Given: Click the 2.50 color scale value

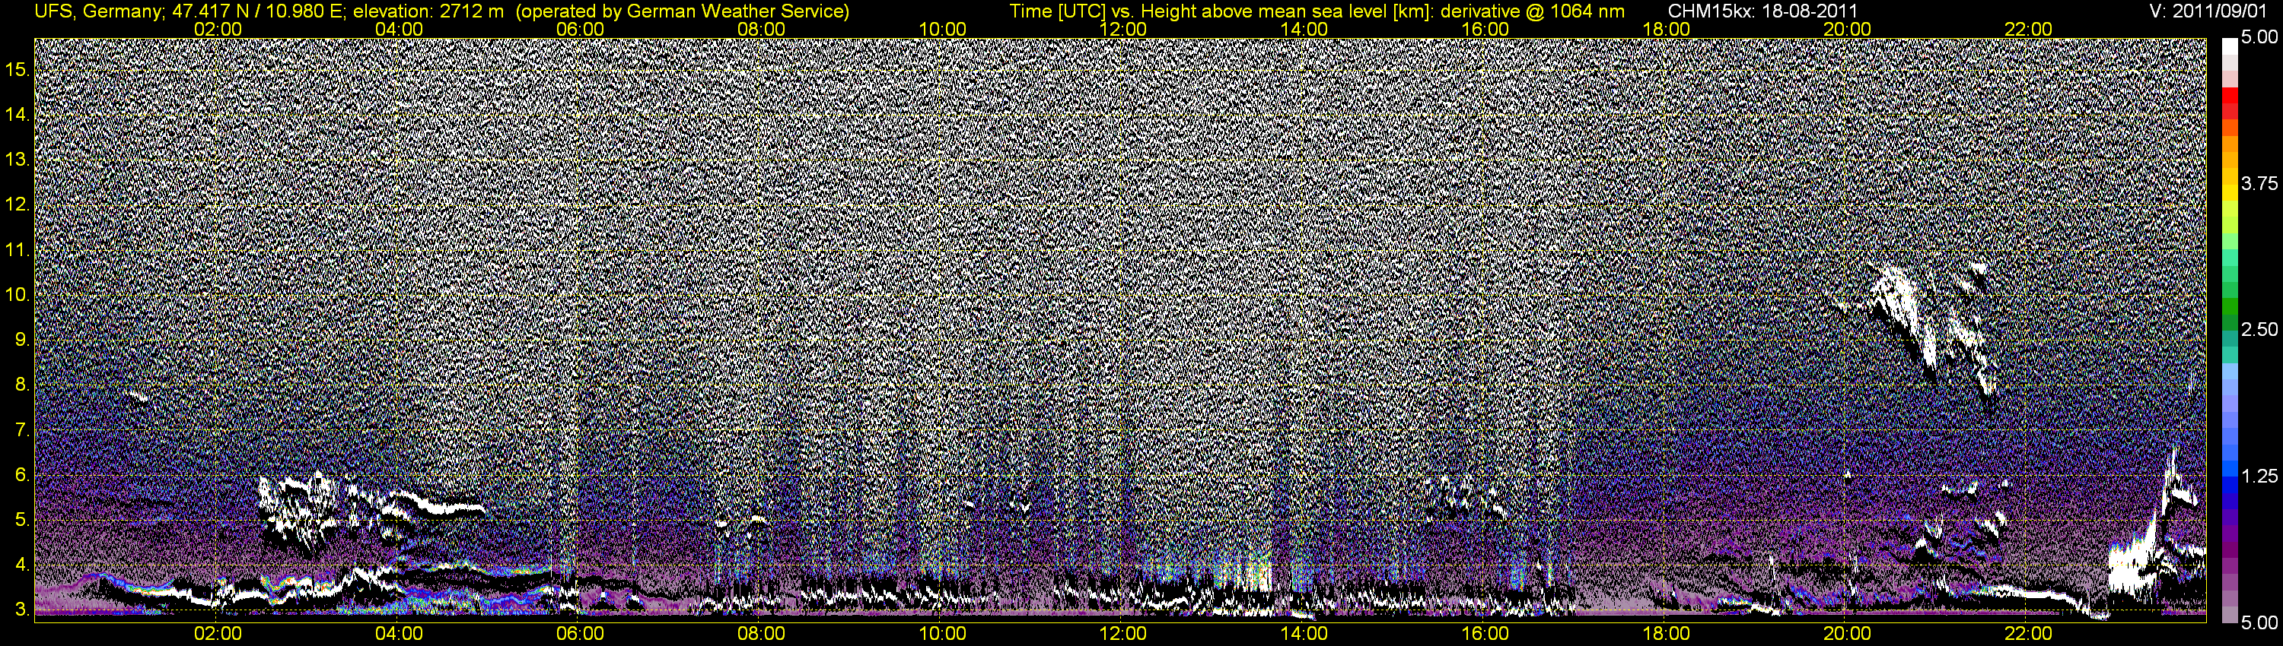Looking at the screenshot, I should (x=2260, y=329).
